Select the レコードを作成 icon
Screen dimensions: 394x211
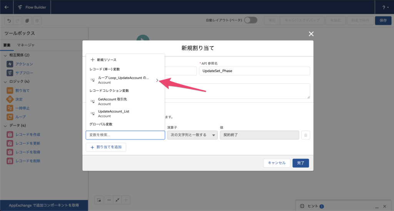(x=10, y=134)
